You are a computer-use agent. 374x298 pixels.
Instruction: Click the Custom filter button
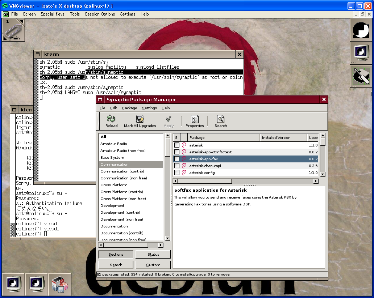coord(153,265)
